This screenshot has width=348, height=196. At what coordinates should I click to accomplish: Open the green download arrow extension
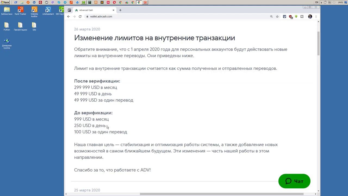pyautogui.click(x=296, y=17)
